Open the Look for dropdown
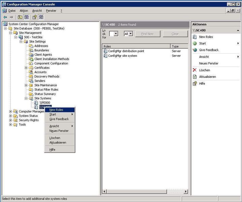The width and height of the screenshot is (242, 202). (x=116, y=34)
